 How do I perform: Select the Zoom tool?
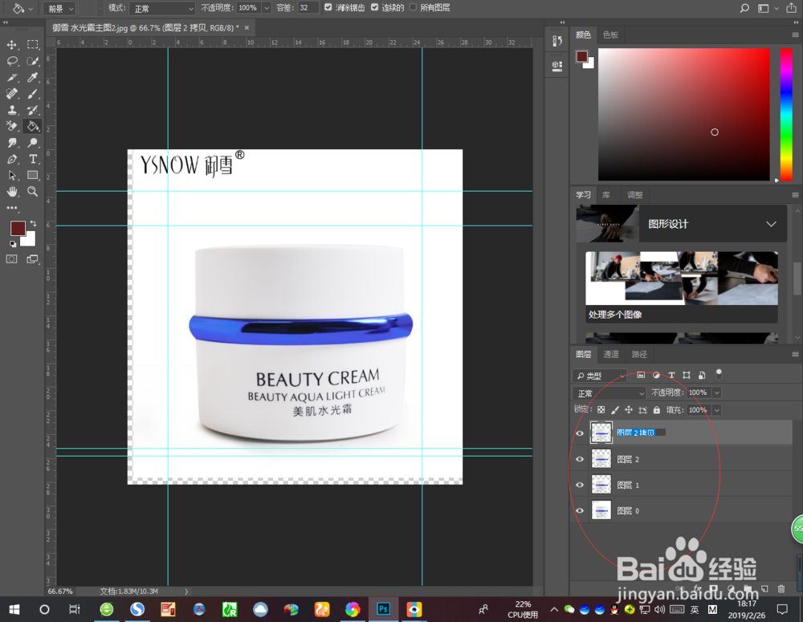(33, 192)
